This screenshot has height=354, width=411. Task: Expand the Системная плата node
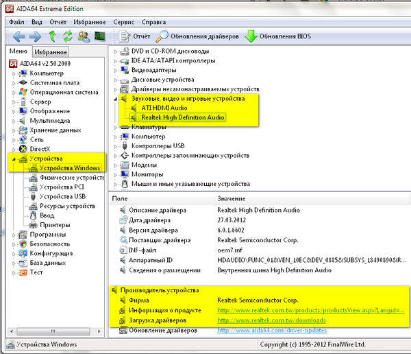pos(14,83)
